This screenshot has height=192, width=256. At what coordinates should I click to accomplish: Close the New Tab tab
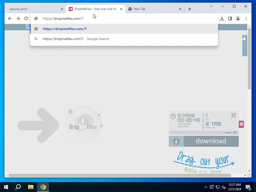(180, 9)
